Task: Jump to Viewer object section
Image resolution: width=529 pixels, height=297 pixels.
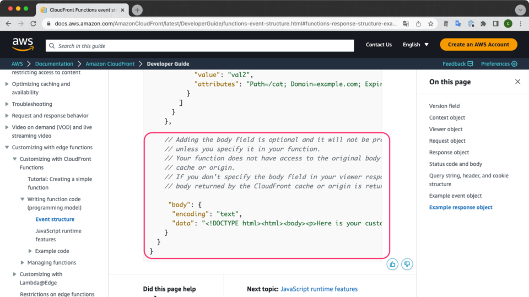Action: [446, 129]
